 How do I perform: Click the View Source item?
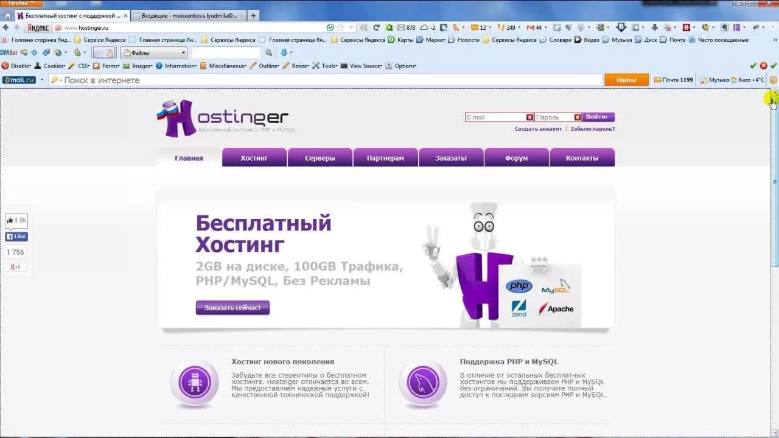[x=362, y=66]
